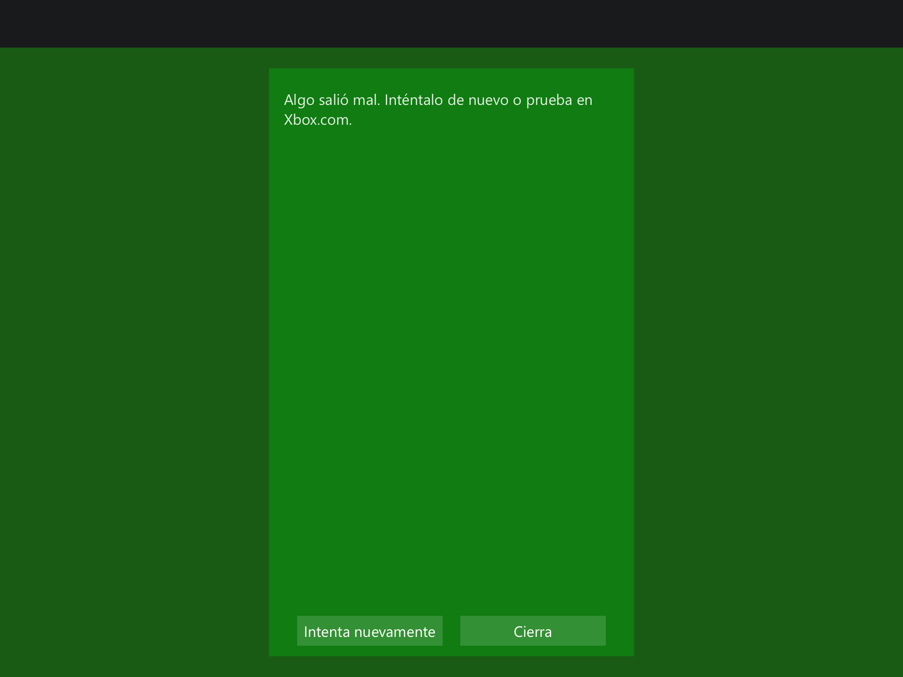Dismiss the error using the Cierra button
903x677 pixels.
(533, 631)
